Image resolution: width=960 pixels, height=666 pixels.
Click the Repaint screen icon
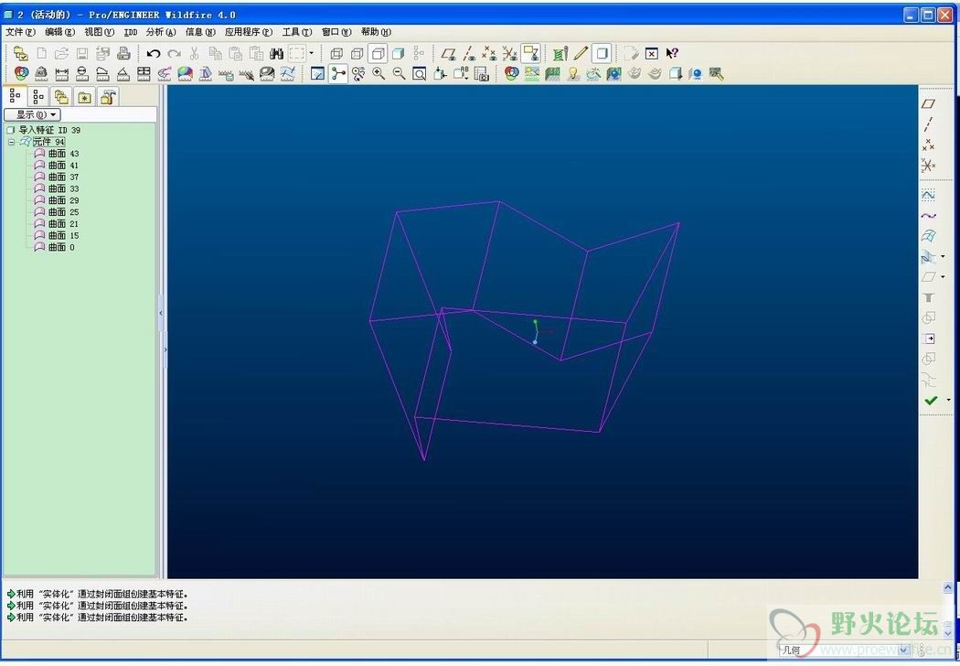point(318,74)
